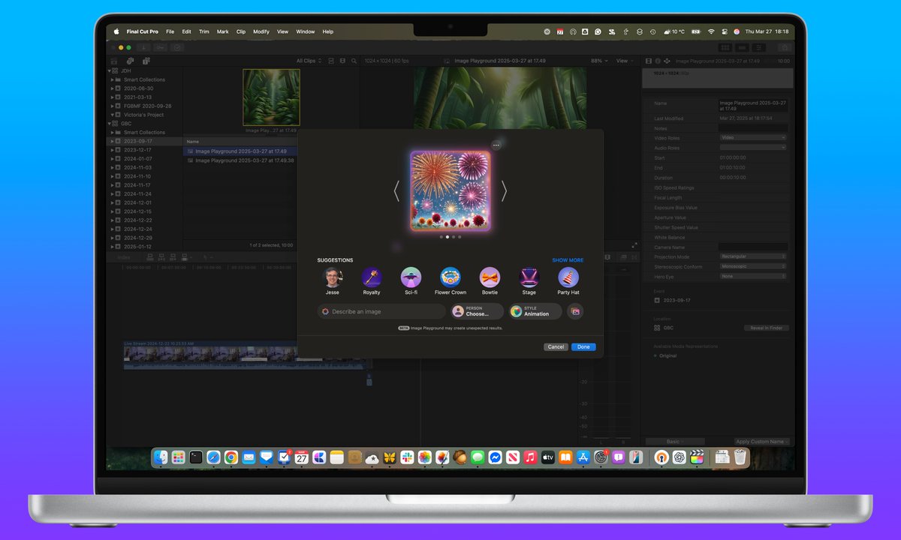Toggle filmstrip view in the browser
This screenshot has height=540, width=901.
332,61
